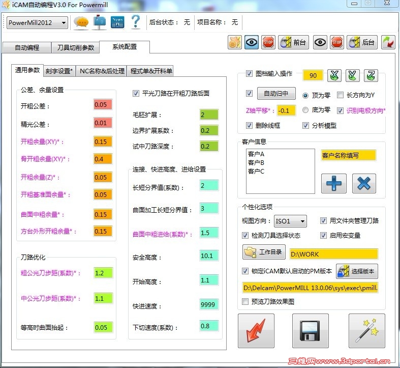Open the 刻字设置 sub-tab

pos(59,71)
